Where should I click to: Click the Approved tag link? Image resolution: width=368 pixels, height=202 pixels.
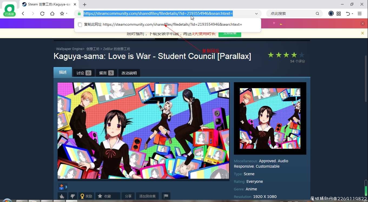267,161
